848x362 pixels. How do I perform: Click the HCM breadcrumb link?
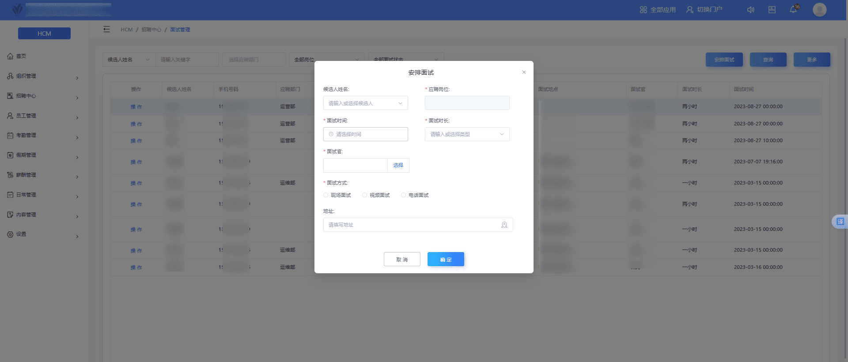[127, 30]
